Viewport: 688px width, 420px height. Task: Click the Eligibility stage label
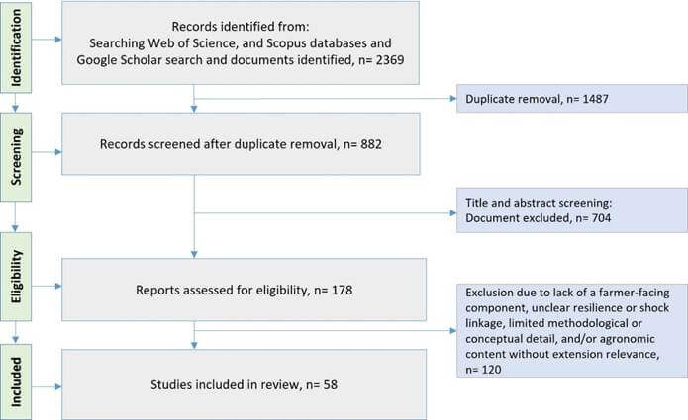coord(16,277)
